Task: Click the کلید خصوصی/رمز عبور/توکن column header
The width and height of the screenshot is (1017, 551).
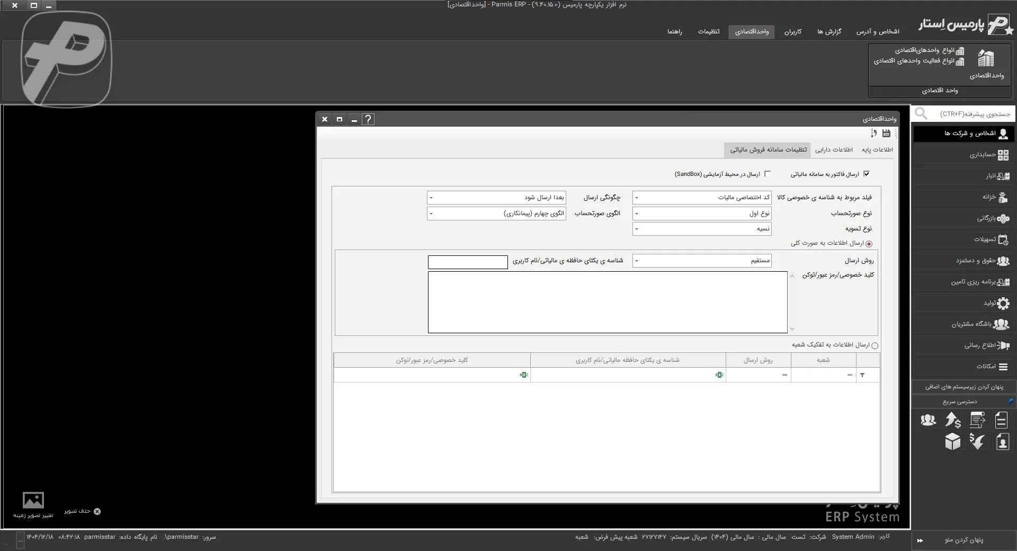Action: [x=432, y=360]
